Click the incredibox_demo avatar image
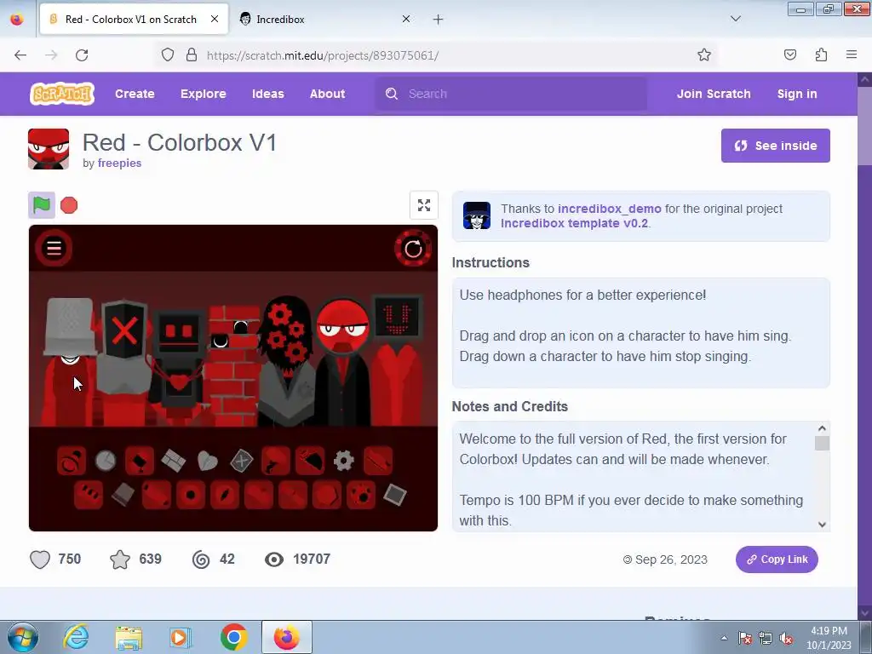This screenshot has height=654, width=872. coord(477,215)
